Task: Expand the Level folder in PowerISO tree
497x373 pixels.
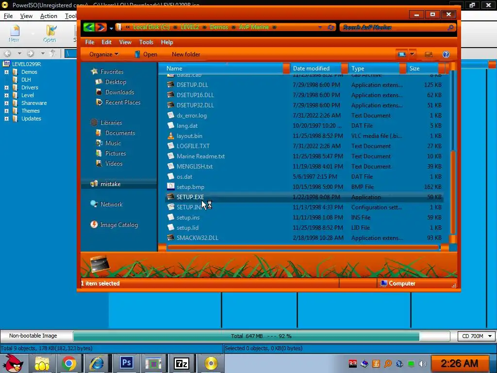Action: pos(6,95)
